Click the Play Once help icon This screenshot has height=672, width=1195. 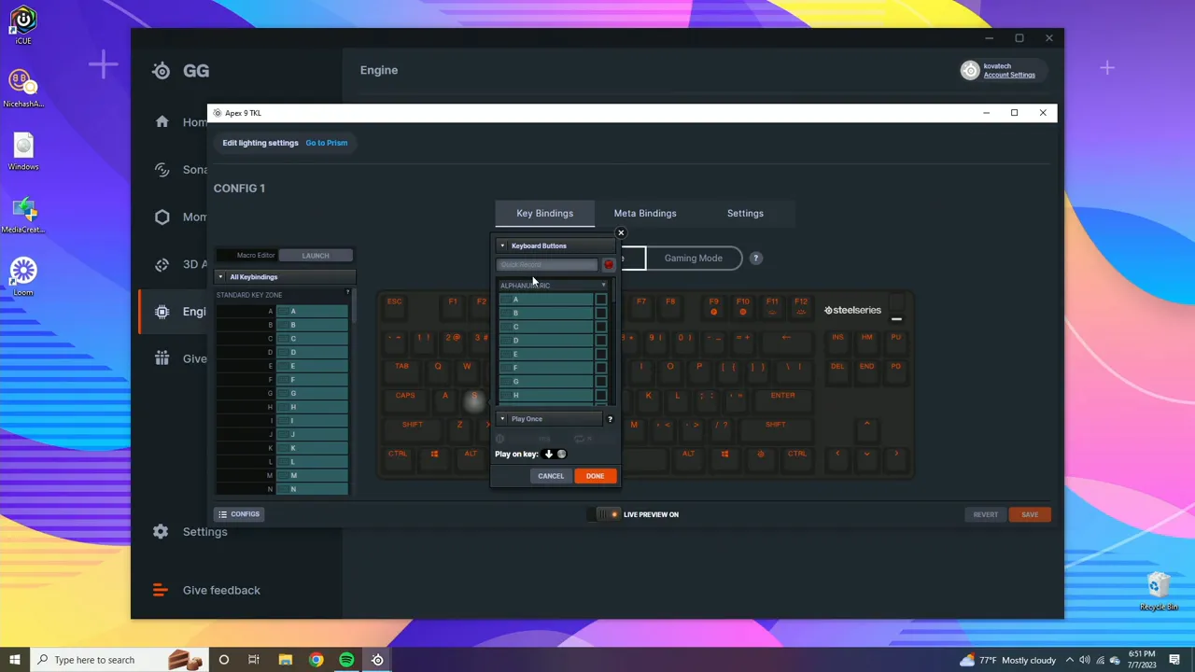coord(610,418)
